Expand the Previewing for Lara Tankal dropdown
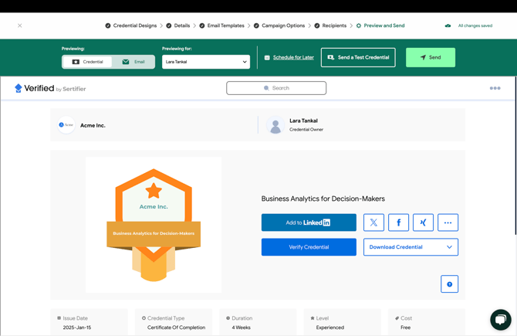The image size is (517, 336). tap(206, 62)
